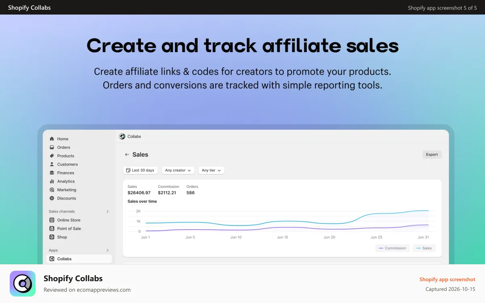Viewport: 485px width, 303px height.
Task: Expand the Sales channels section chevron
Action: click(108, 212)
